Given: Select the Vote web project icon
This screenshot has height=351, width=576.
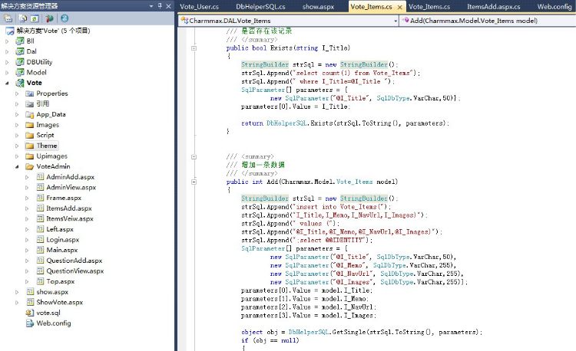Looking at the screenshot, I should click(x=20, y=83).
